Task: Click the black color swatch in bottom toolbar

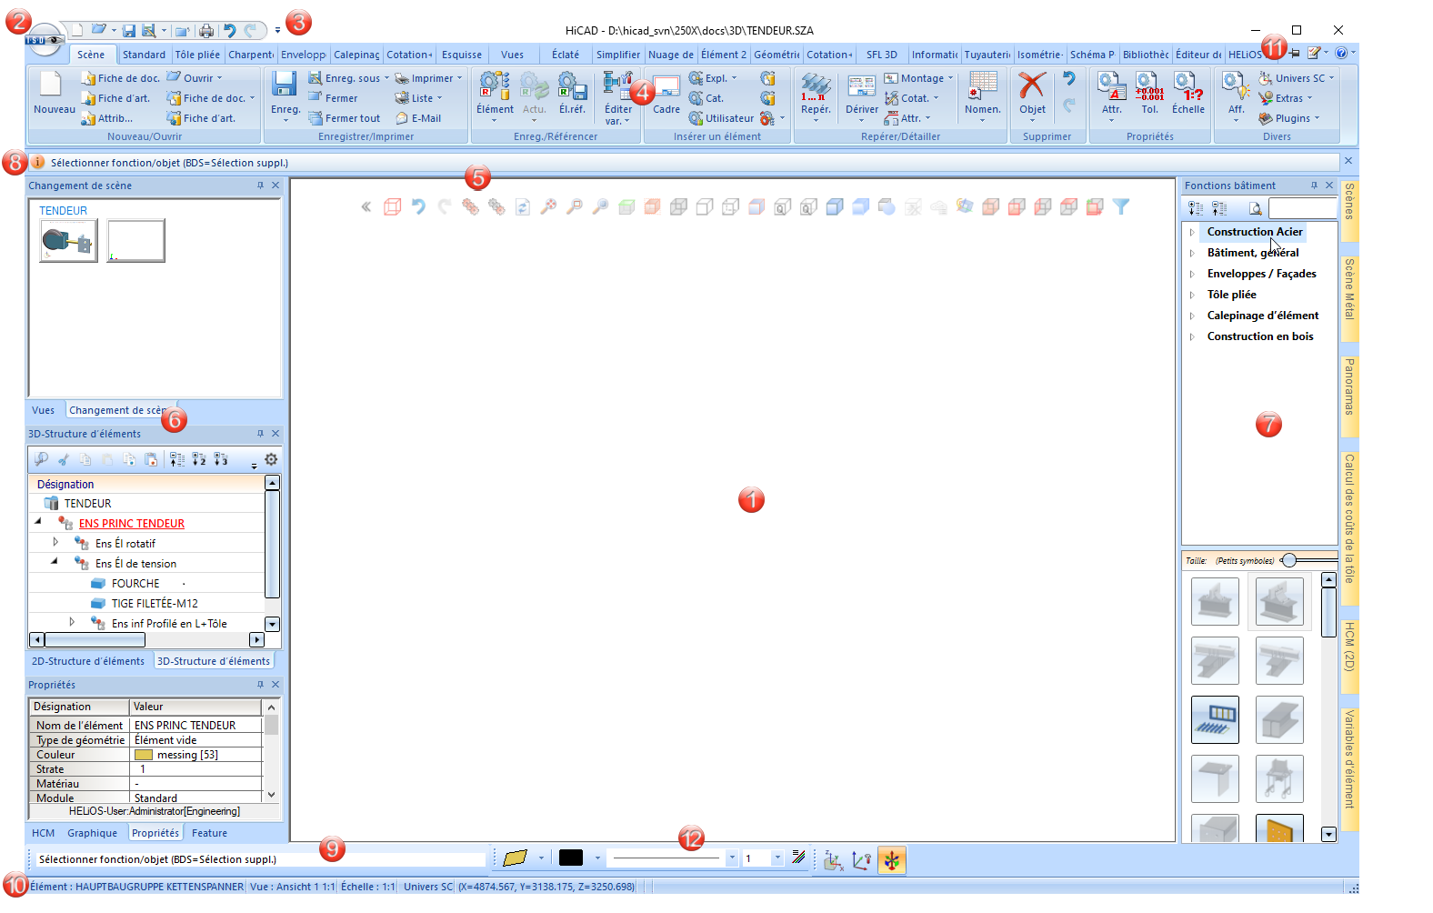Action: [x=571, y=858]
